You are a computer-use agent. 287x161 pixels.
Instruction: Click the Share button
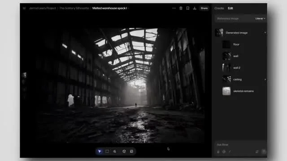[204, 8]
